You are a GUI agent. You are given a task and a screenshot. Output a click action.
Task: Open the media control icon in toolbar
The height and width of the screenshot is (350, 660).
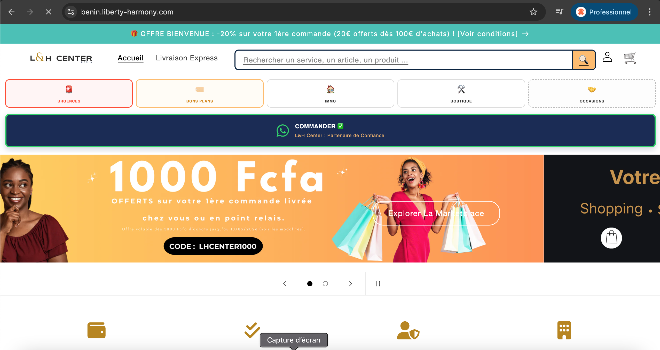[x=559, y=12]
